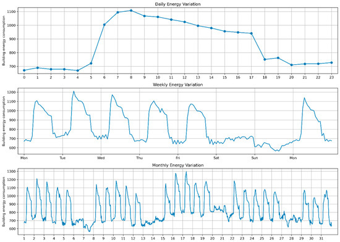Viewport: 340px width, 242px height.
Task: Click the Daily Energy Variation title
Action: click(x=177, y=4)
